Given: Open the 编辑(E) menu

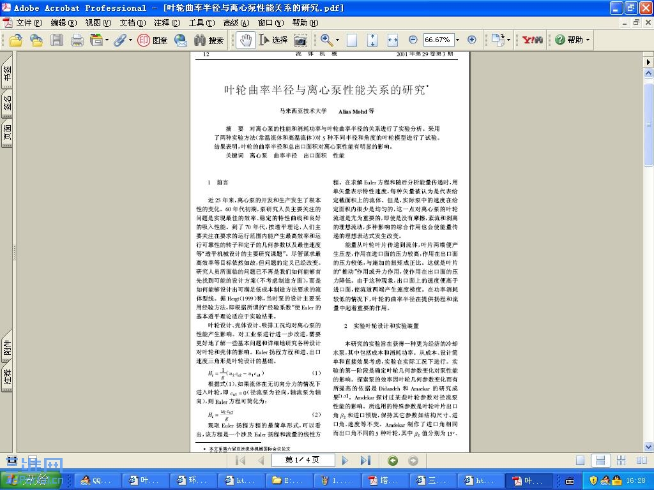Looking at the screenshot, I should point(64,23).
